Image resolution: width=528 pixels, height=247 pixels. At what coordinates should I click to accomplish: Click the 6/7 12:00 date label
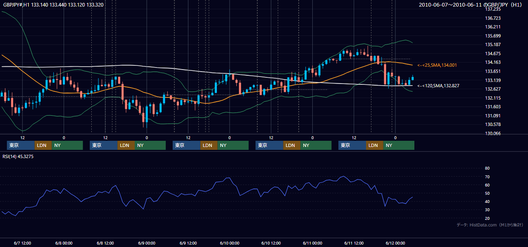[23, 243]
